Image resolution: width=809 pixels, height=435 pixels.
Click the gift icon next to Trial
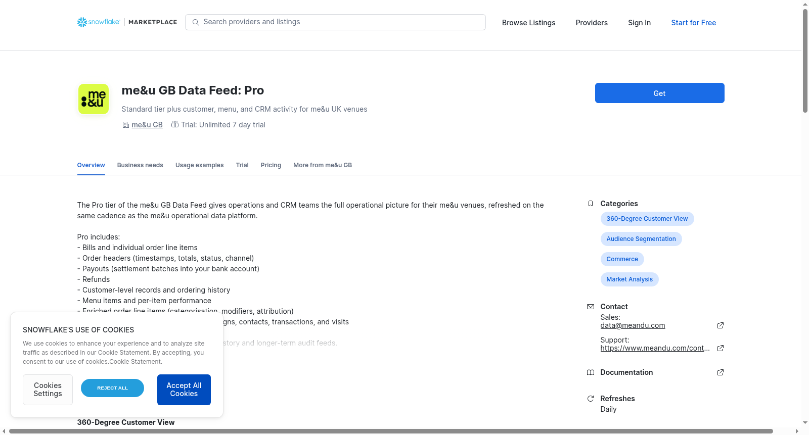click(175, 124)
